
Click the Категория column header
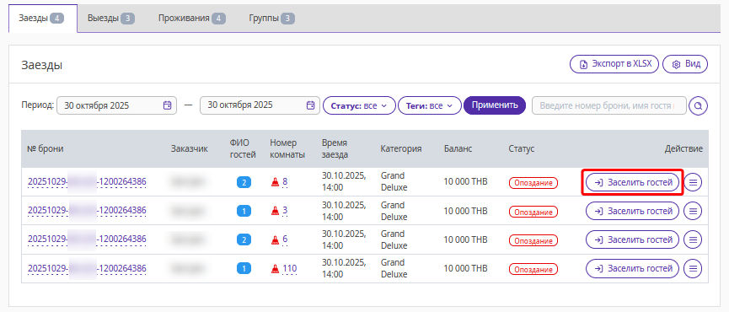point(401,148)
